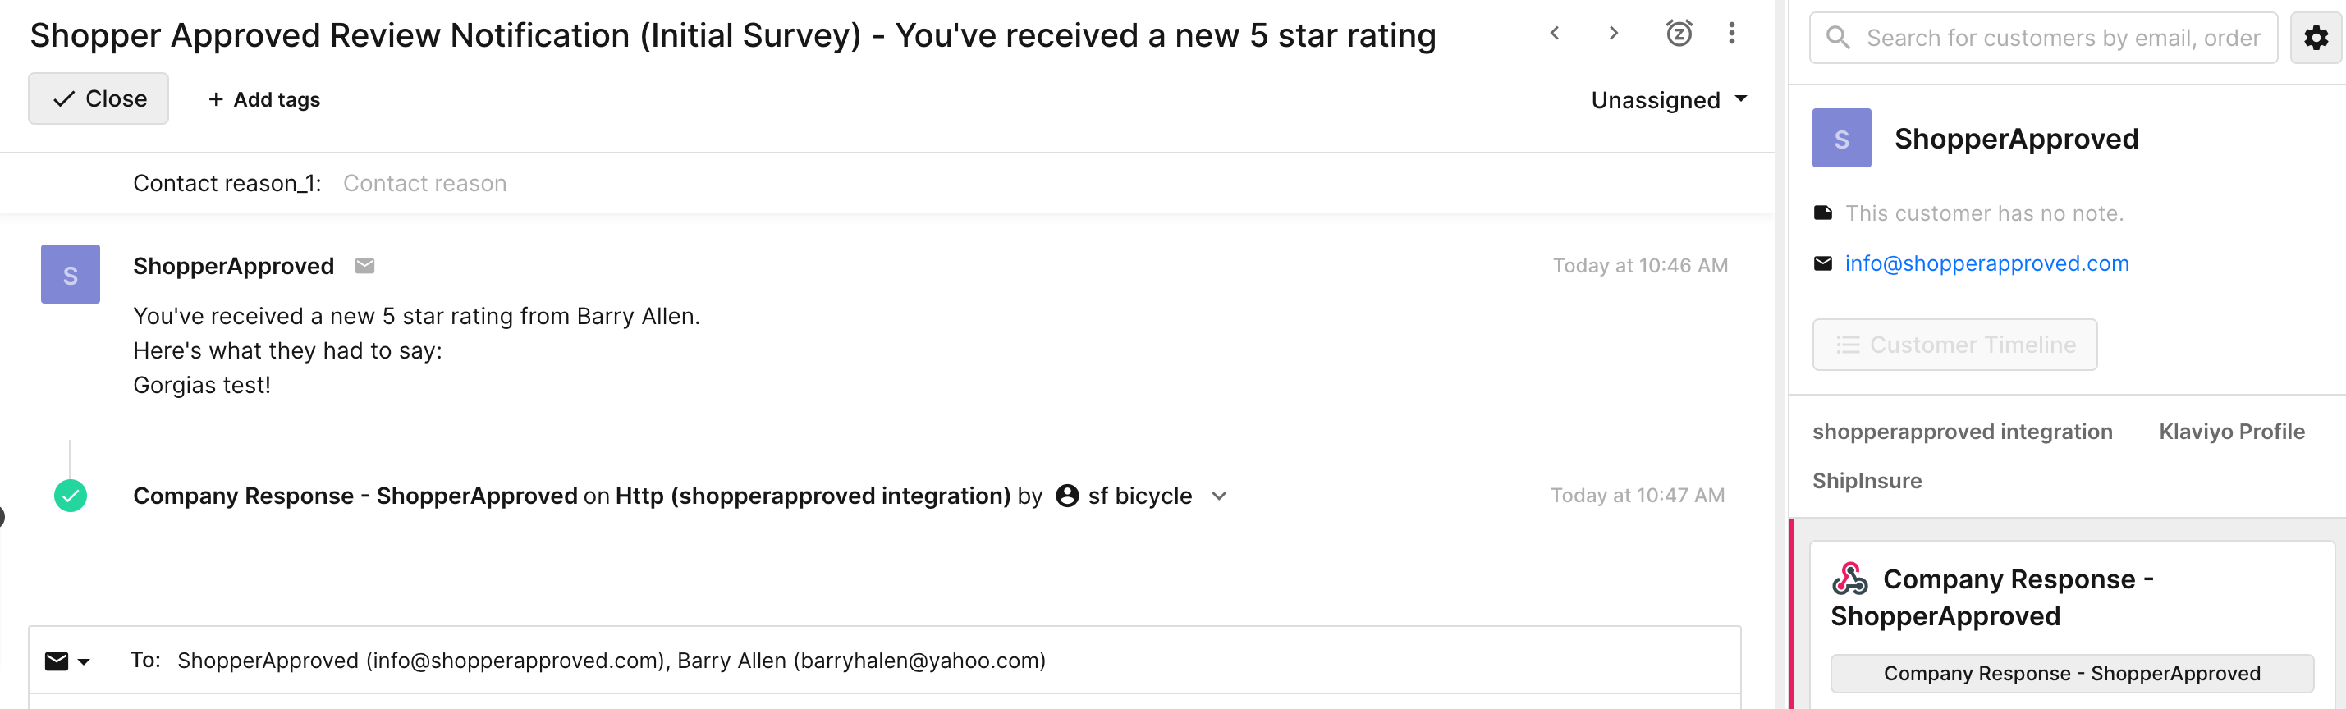This screenshot has width=2346, height=709.
Task: Open info@shopperapproved.com email link
Action: [1986, 264]
